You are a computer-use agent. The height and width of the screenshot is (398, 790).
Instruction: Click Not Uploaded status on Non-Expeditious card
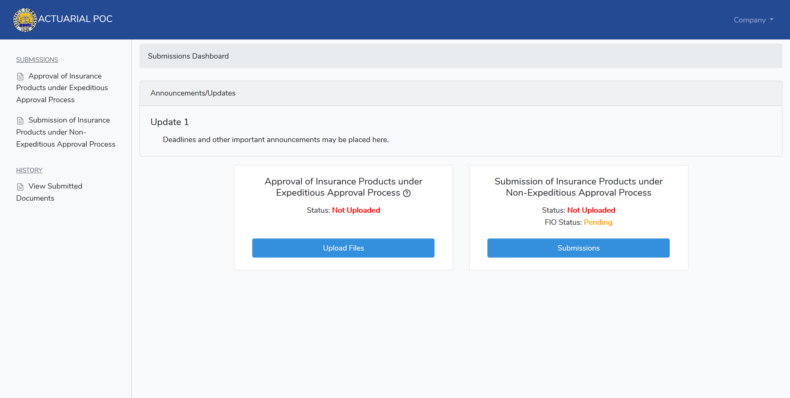pyautogui.click(x=591, y=210)
